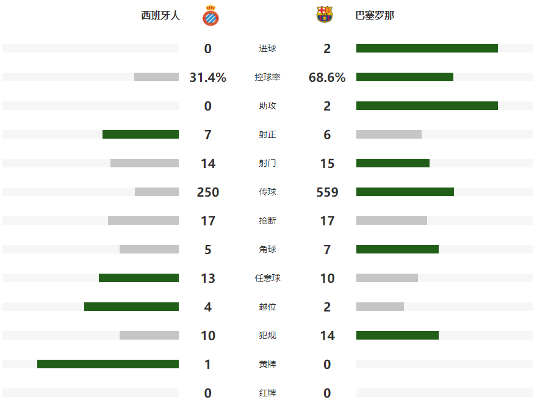This screenshot has height=408, width=540.
Task: Click the Espanyol club crest
Action: pos(211,15)
